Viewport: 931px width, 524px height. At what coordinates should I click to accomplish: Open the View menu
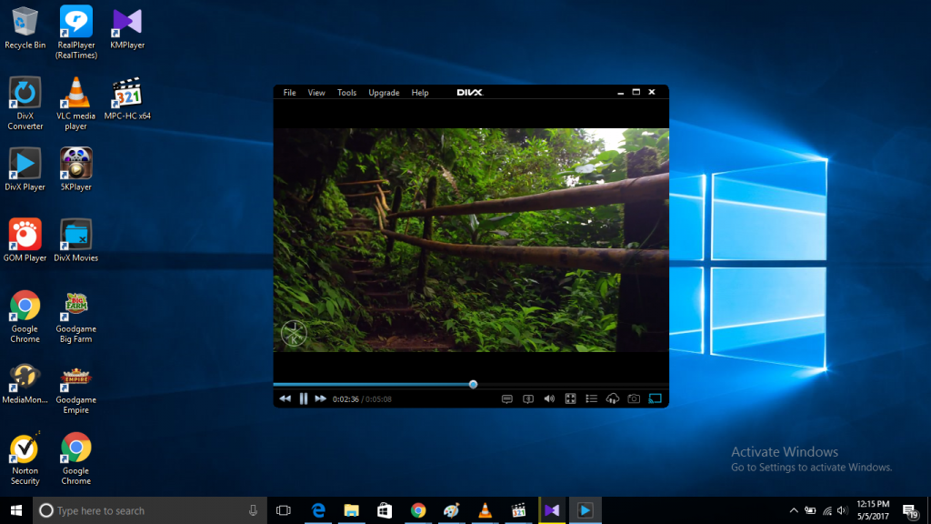[x=316, y=93]
